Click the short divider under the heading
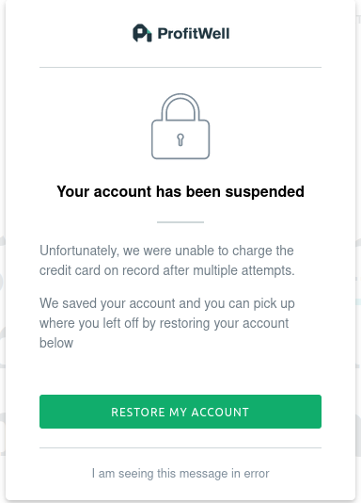The height and width of the screenshot is (503, 361). [180, 222]
